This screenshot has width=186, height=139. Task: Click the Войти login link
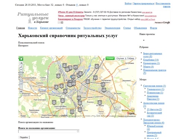[x=128, y=3]
